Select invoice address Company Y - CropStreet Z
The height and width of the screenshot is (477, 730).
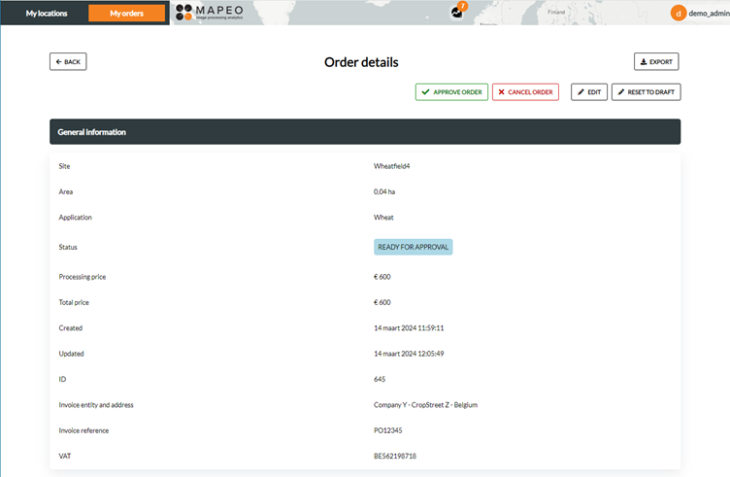pos(425,405)
